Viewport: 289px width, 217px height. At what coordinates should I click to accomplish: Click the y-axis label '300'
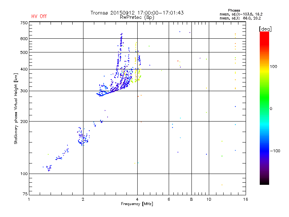coord(24,91)
